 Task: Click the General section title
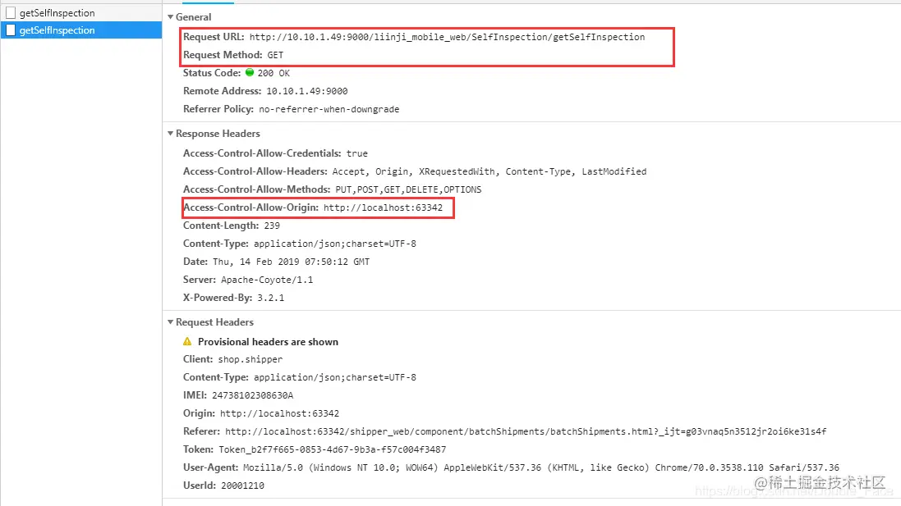pos(194,17)
